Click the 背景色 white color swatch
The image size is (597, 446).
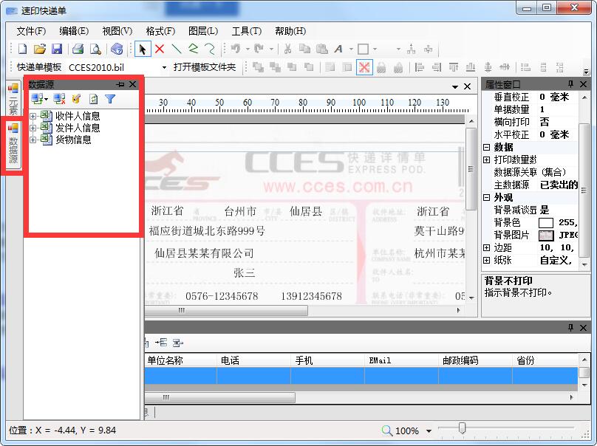click(546, 222)
